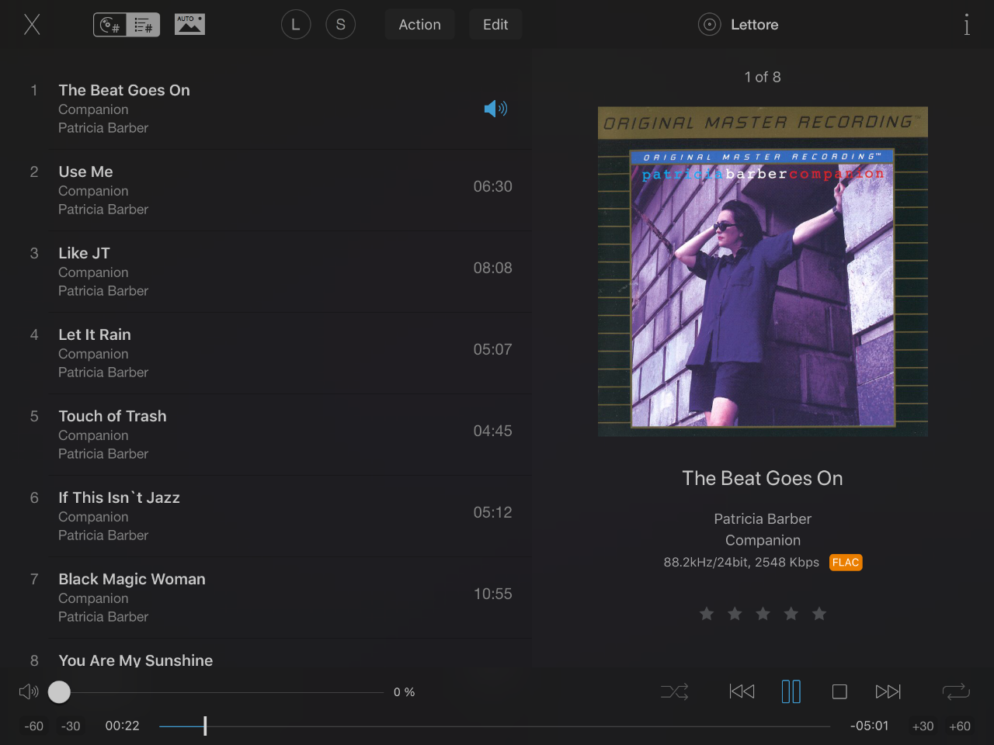Click the Companion album name under artwork
The height and width of the screenshot is (745, 994).
pos(763,540)
